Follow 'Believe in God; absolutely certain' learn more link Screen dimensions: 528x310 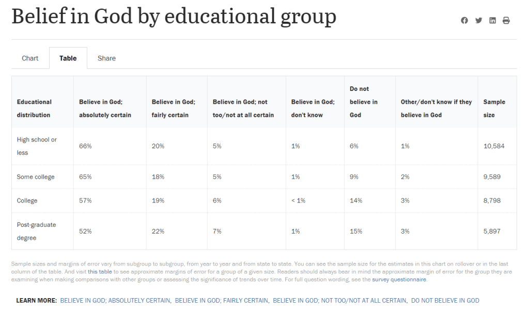115,301
